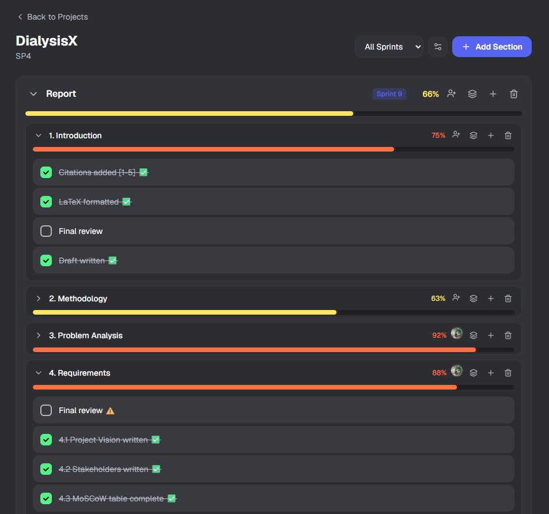Collapse the 1. Introduction subsection
Viewport: 549px width, 514px height.
(39, 135)
